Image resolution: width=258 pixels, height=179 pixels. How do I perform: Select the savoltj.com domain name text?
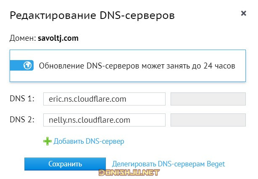coord(58,38)
